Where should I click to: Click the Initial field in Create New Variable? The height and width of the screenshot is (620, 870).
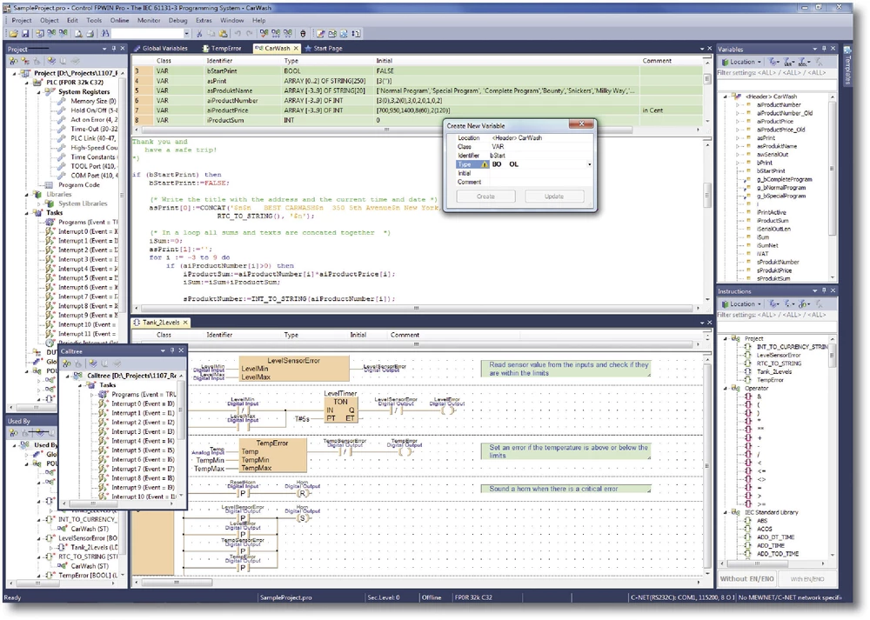539,173
